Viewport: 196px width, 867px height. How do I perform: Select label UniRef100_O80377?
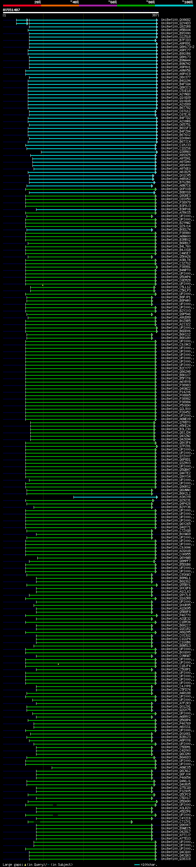coord(175,78)
